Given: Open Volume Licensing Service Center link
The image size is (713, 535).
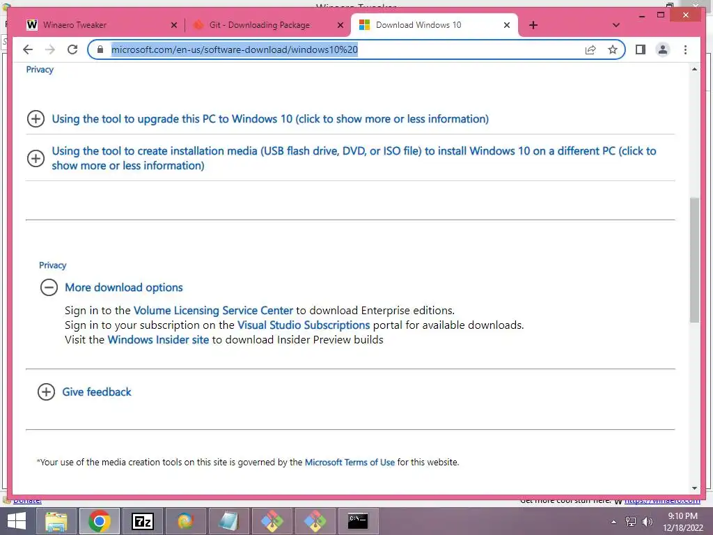Looking at the screenshot, I should 213,310.
